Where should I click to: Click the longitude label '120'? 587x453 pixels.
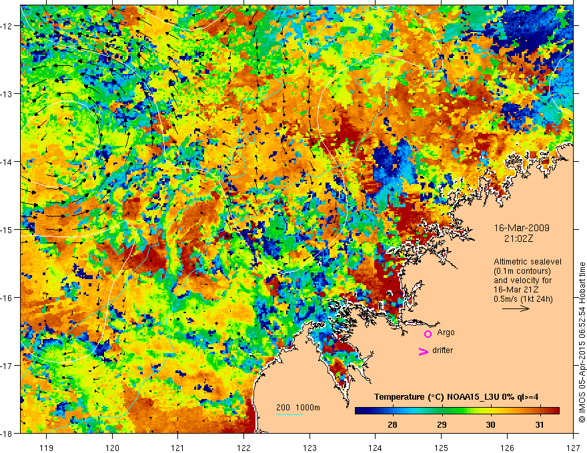(x=112, y=448)
